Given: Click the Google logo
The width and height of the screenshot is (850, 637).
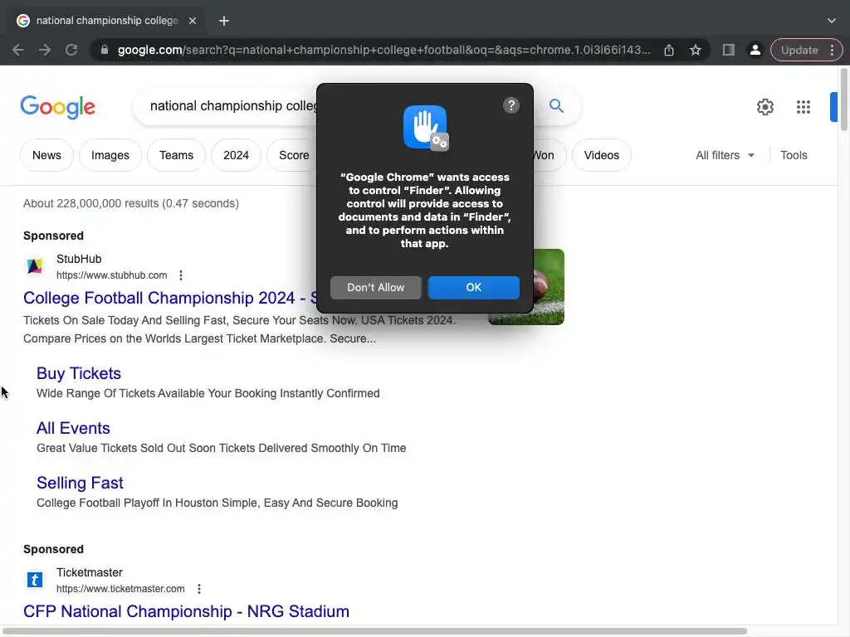Looking at the screenshot, I should [x=58, y=107].
